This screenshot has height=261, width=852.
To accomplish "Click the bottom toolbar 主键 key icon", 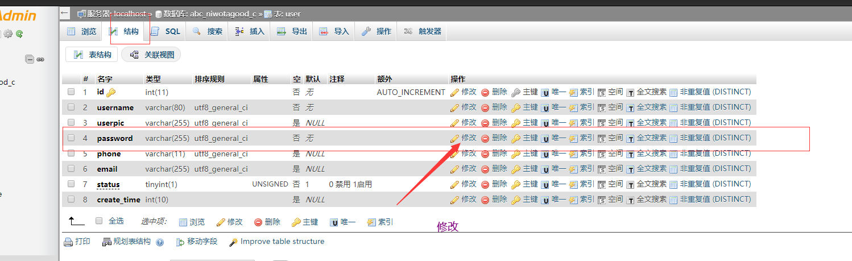I will click(x=296, y=222).
